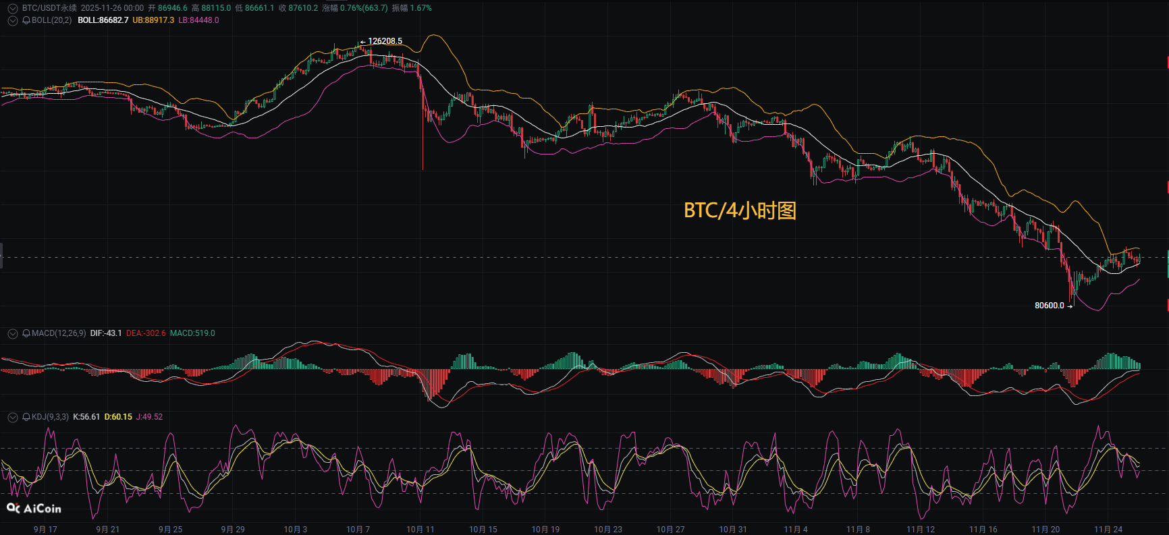The width and height of the screenshot is (1169, 535).
Task: Click the BOLL indicator alert bell
Action: point(26,20)
